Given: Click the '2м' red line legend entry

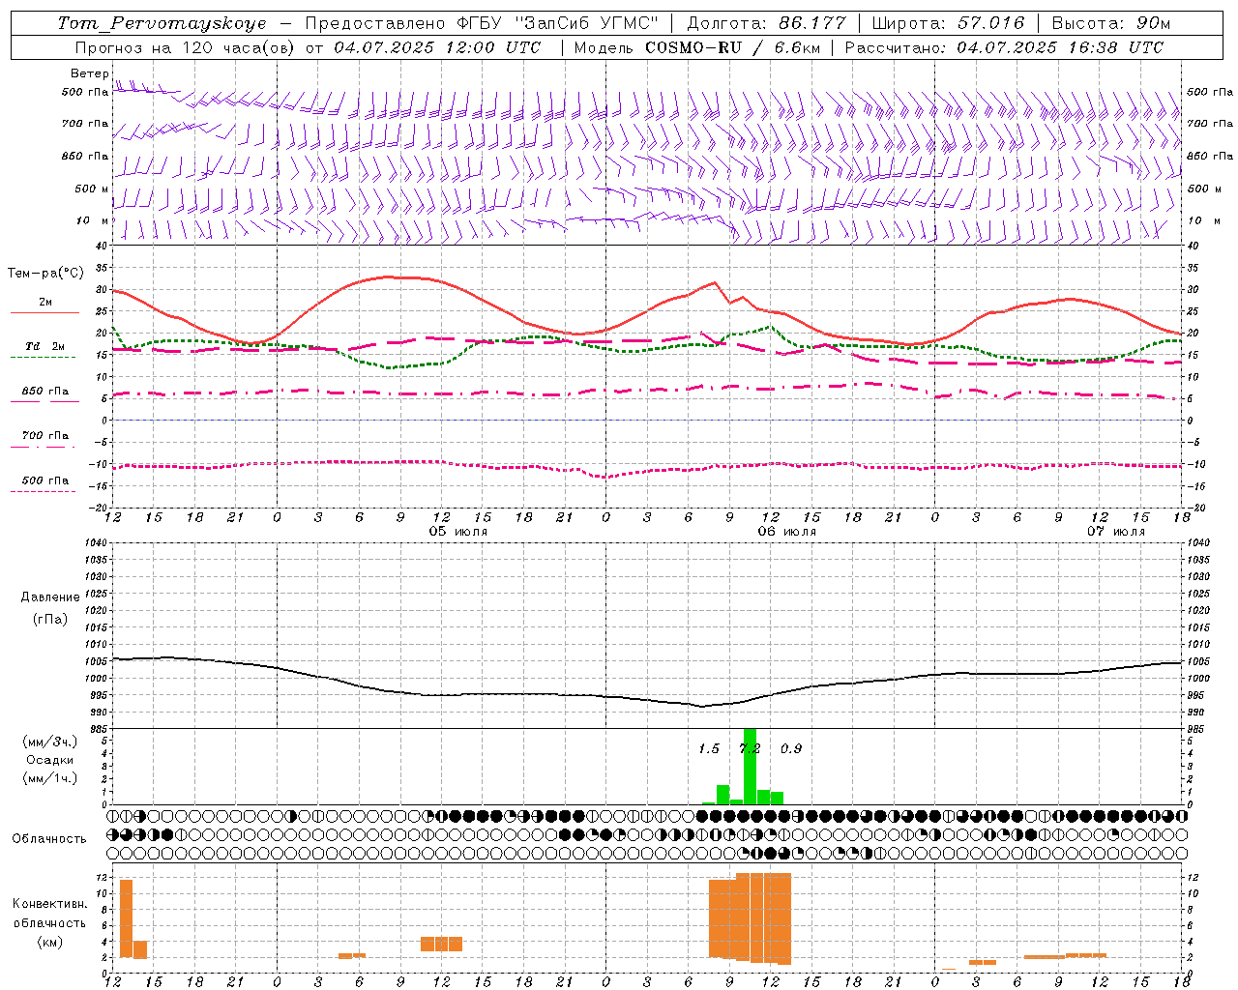Looking at the screenshot, I should pos(45,303).
